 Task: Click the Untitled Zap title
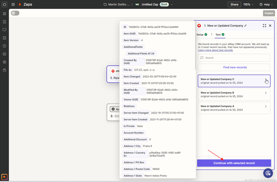click(x=150, y=5)
